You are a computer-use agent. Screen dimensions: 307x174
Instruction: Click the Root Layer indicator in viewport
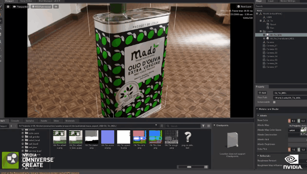(244, 6)
